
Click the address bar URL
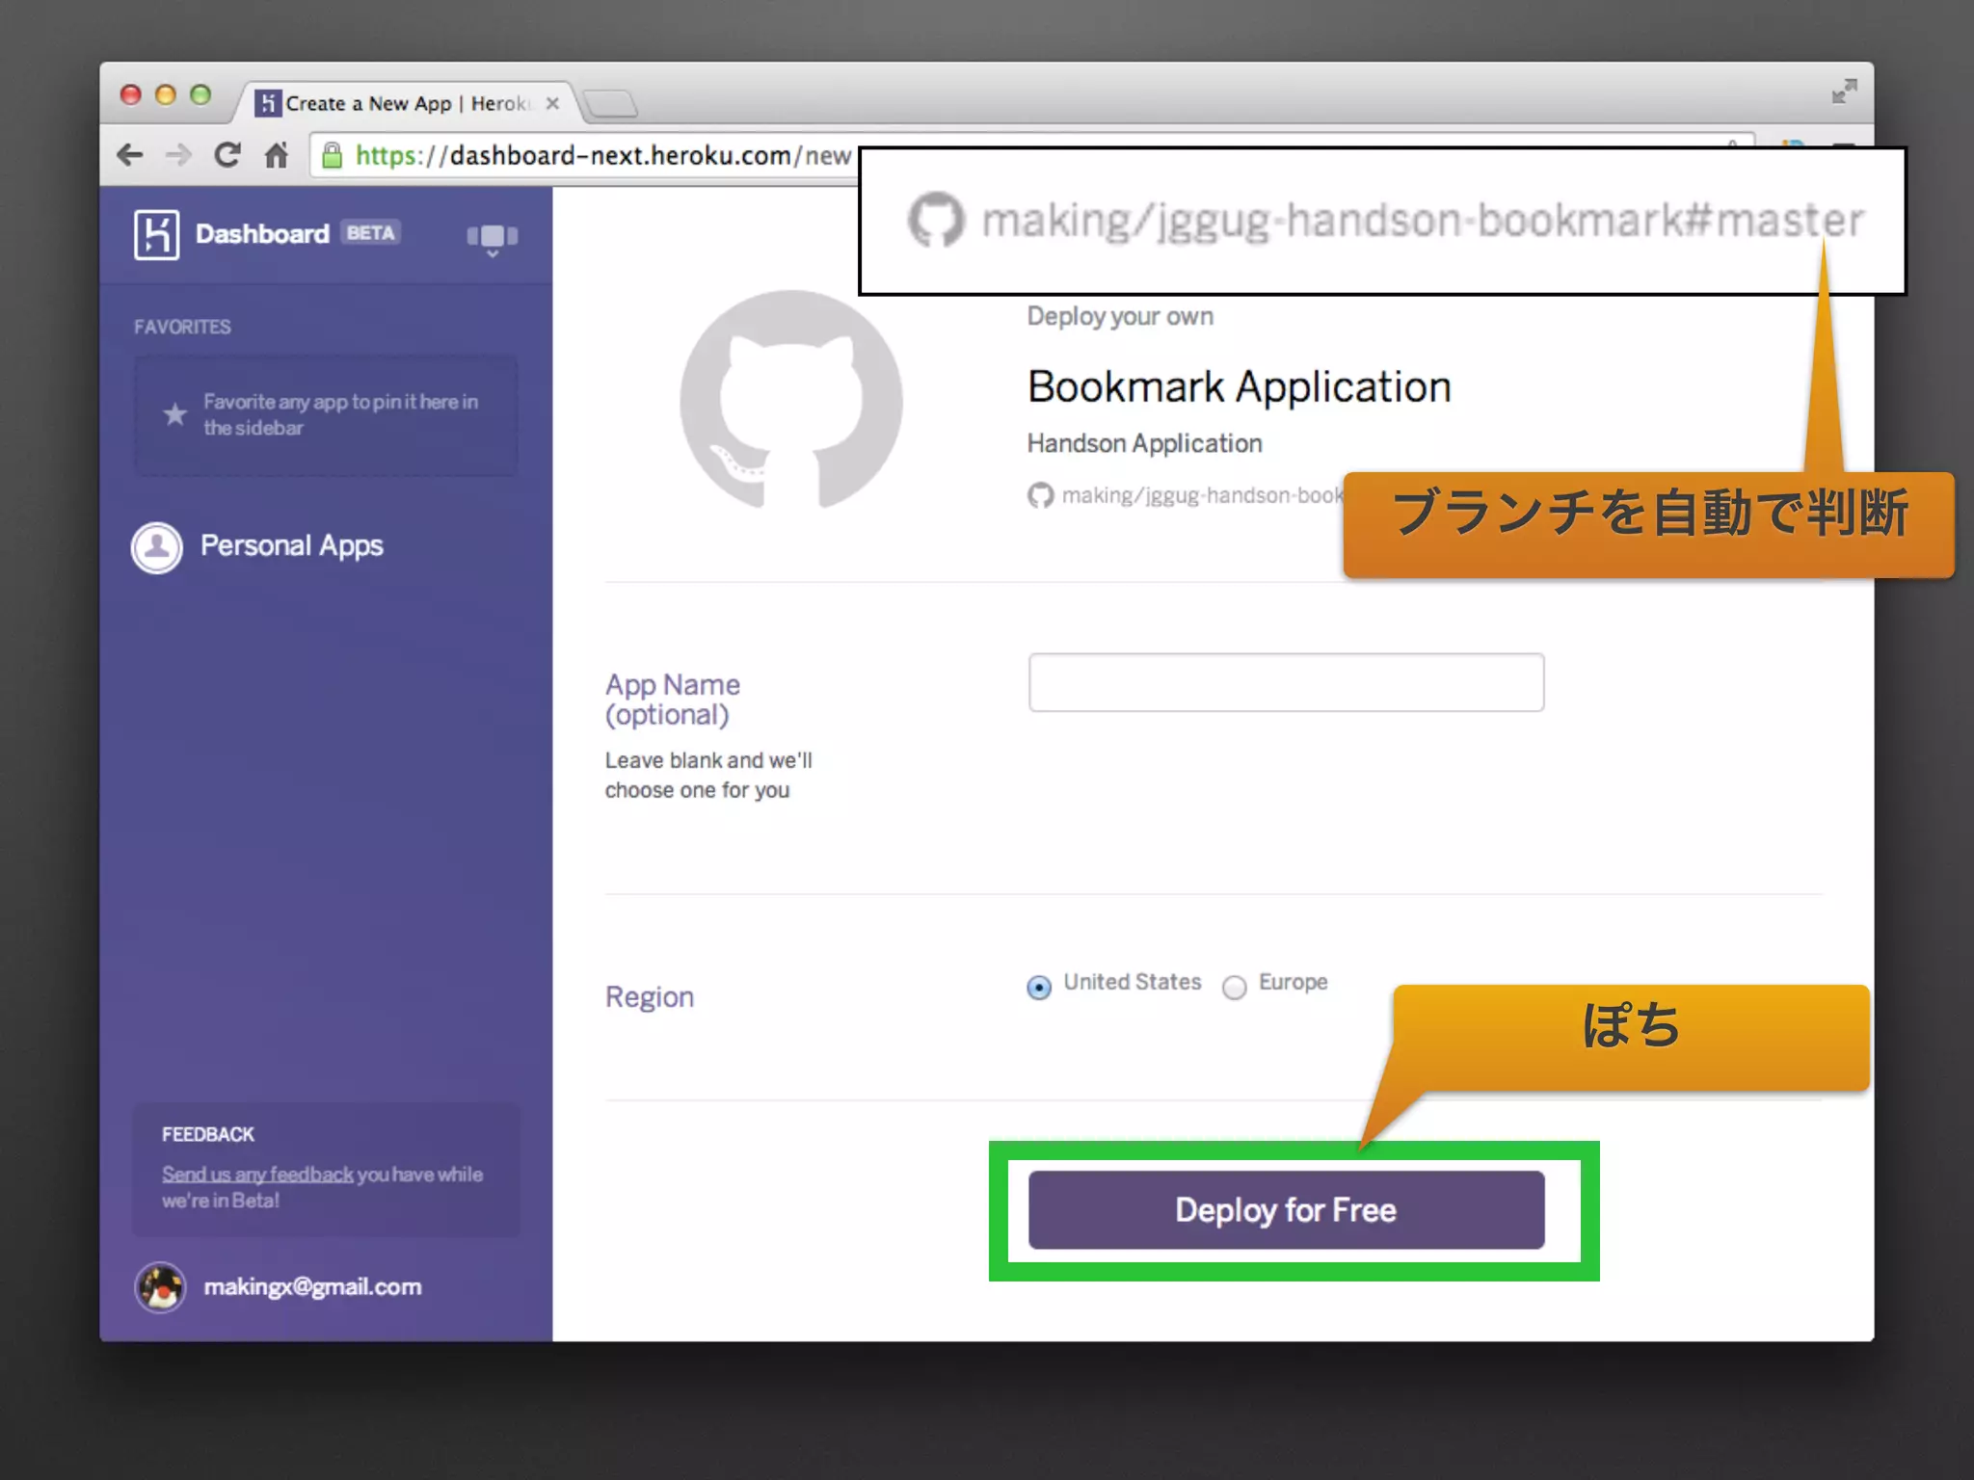(602, 155)
